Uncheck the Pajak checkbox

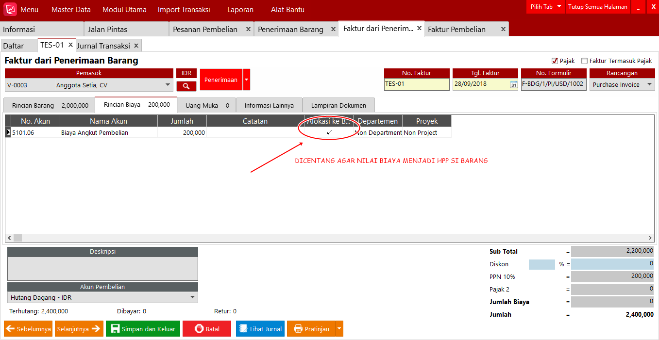(555, 61)
